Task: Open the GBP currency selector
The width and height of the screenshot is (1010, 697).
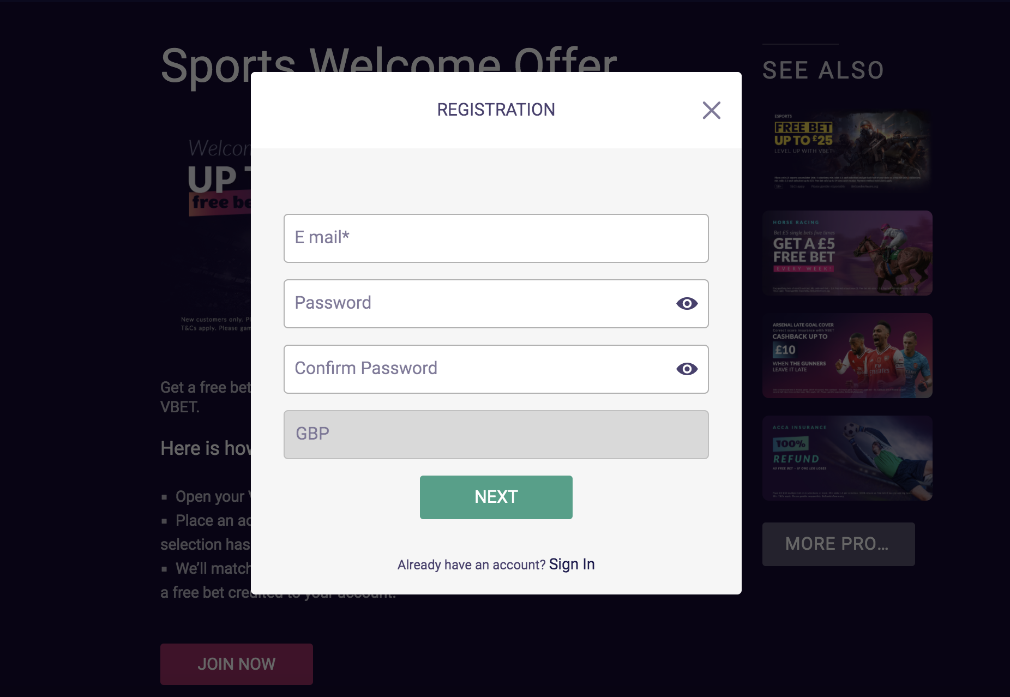Action: 495,434
